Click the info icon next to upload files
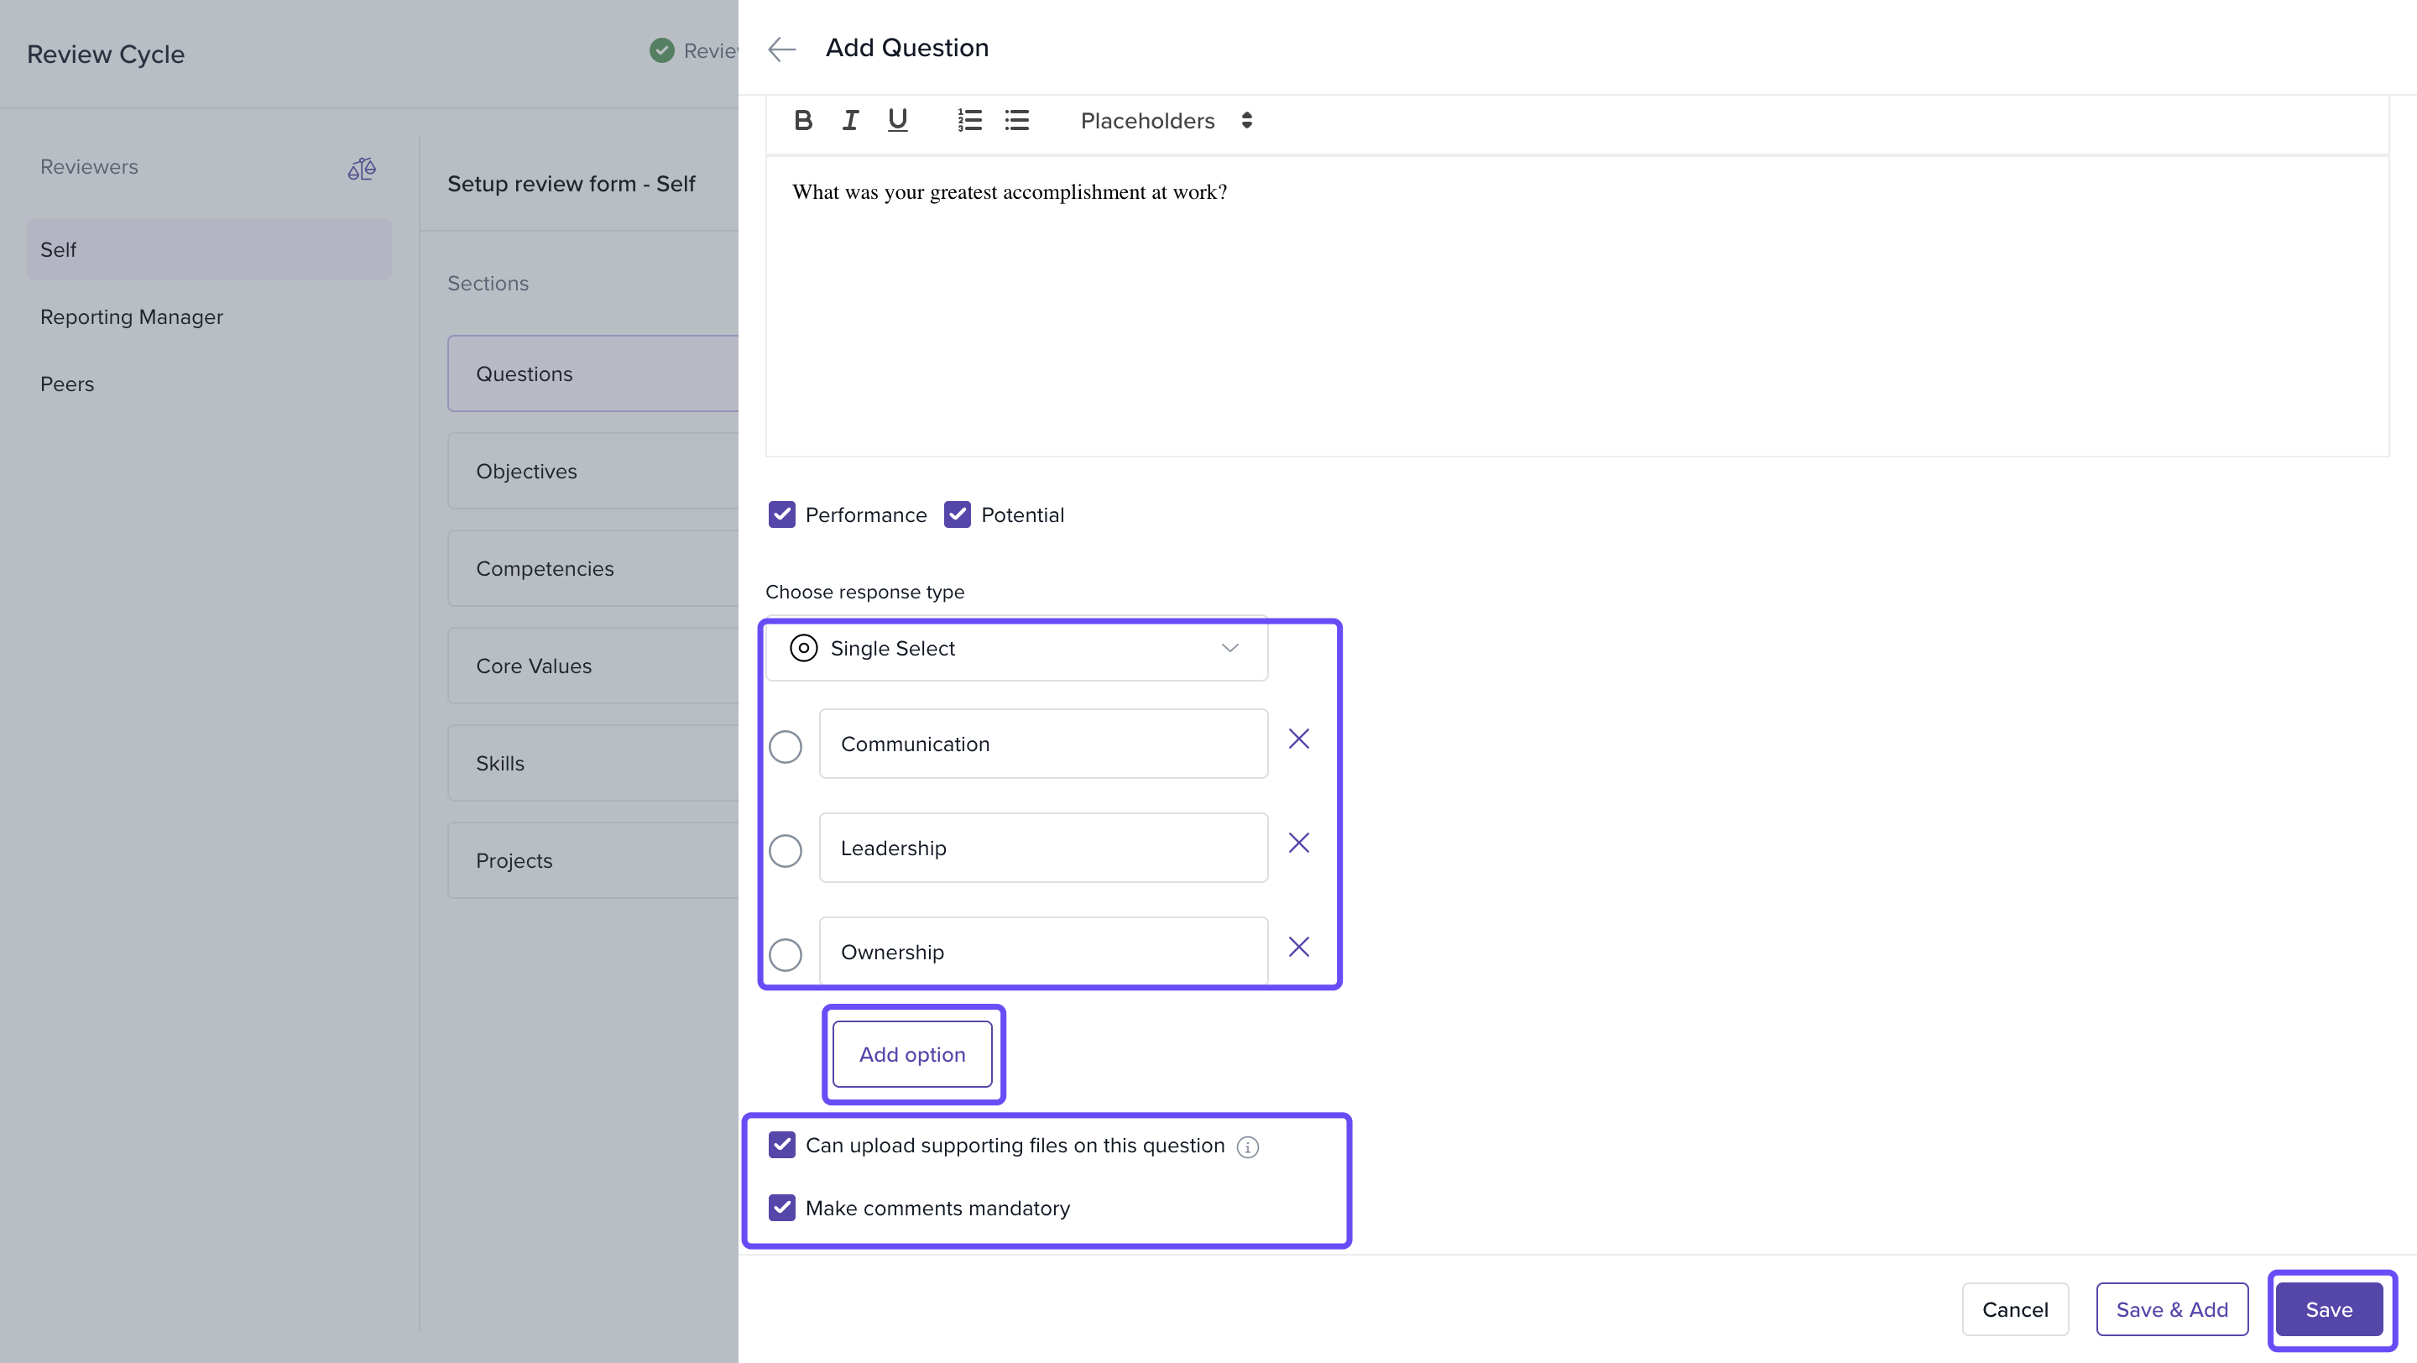The width and height of the screenshot is (2417, 1363). point(1247,1147)
